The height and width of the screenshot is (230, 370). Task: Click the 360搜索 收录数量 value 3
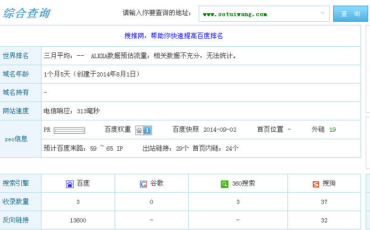tap(238, 202)
